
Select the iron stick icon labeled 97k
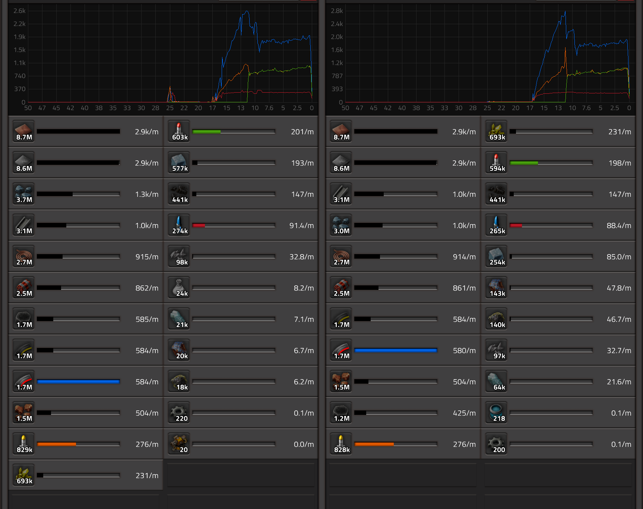point(497,350)
